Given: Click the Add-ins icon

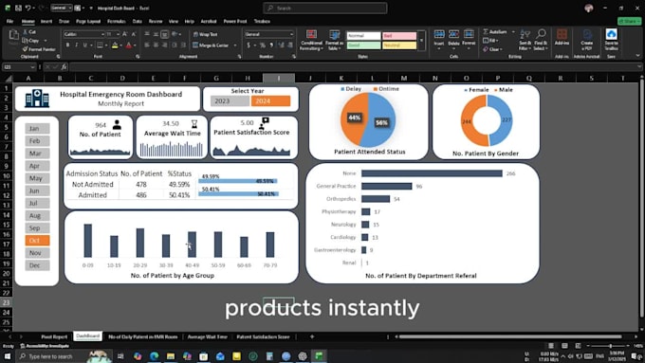Looking at the screenshot, I should coord(562,37).
